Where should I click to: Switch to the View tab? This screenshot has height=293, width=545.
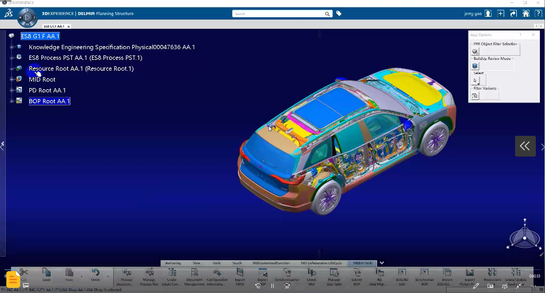point(197,263)
